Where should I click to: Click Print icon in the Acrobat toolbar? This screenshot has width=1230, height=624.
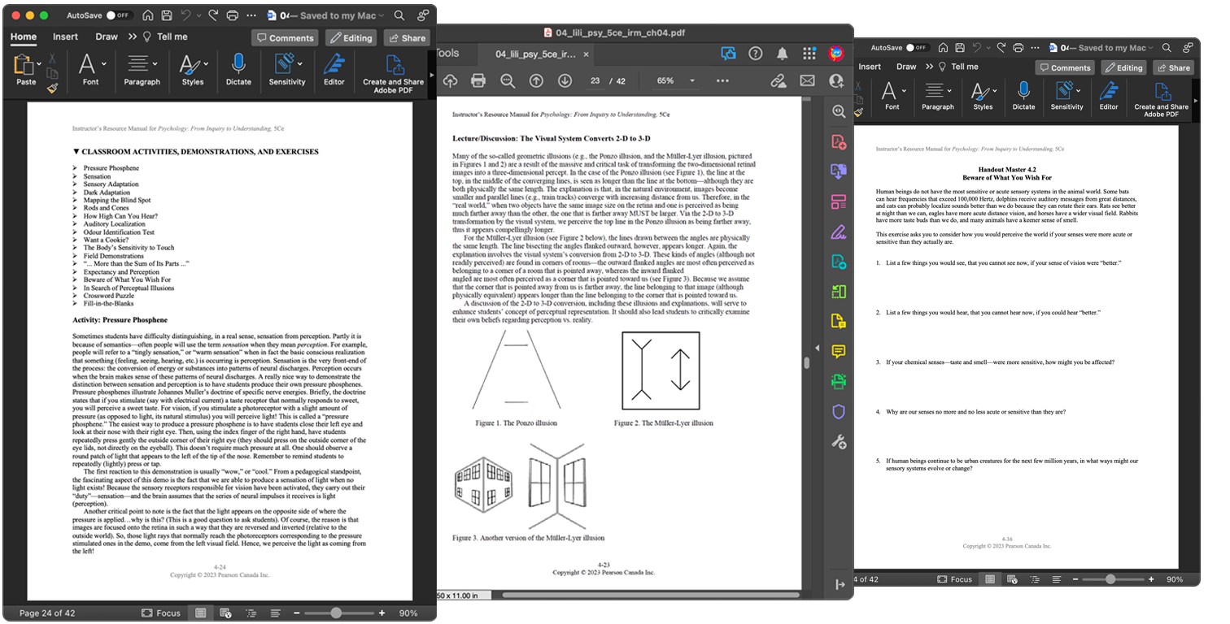point(478,80)
